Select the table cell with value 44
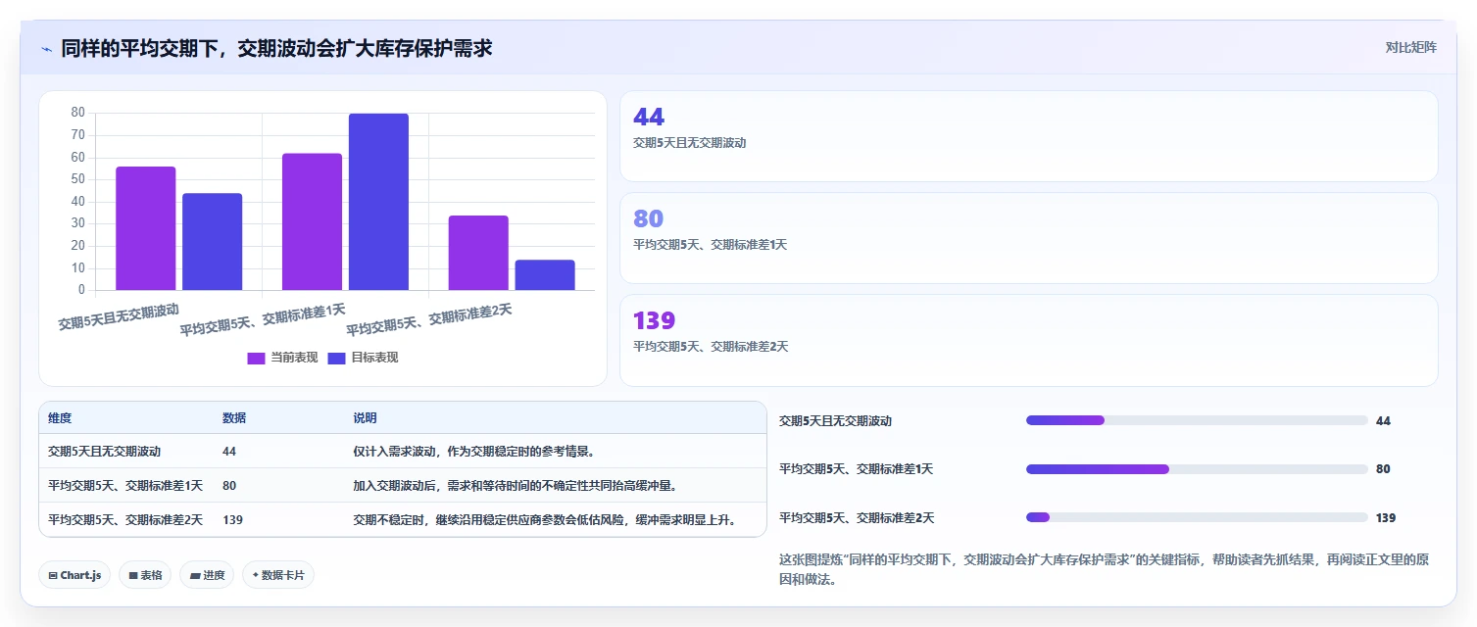The image size is (1477, 627). click(x=229, y=452)
